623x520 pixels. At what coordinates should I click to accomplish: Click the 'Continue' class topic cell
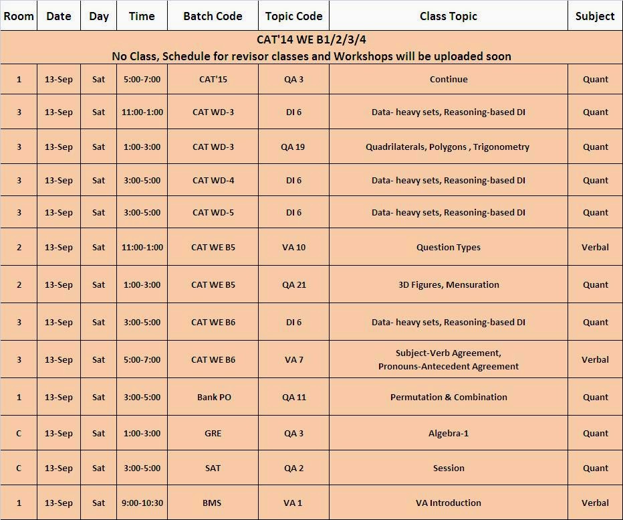(448, 79)
